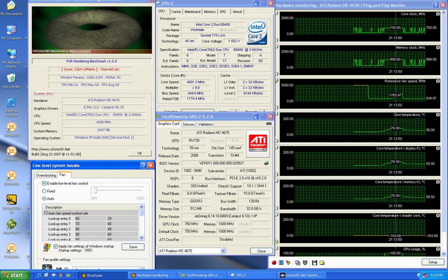The height and width of the screenshot is (280, 448).
Task: Start logging with the red record icon
Action: 274,263
